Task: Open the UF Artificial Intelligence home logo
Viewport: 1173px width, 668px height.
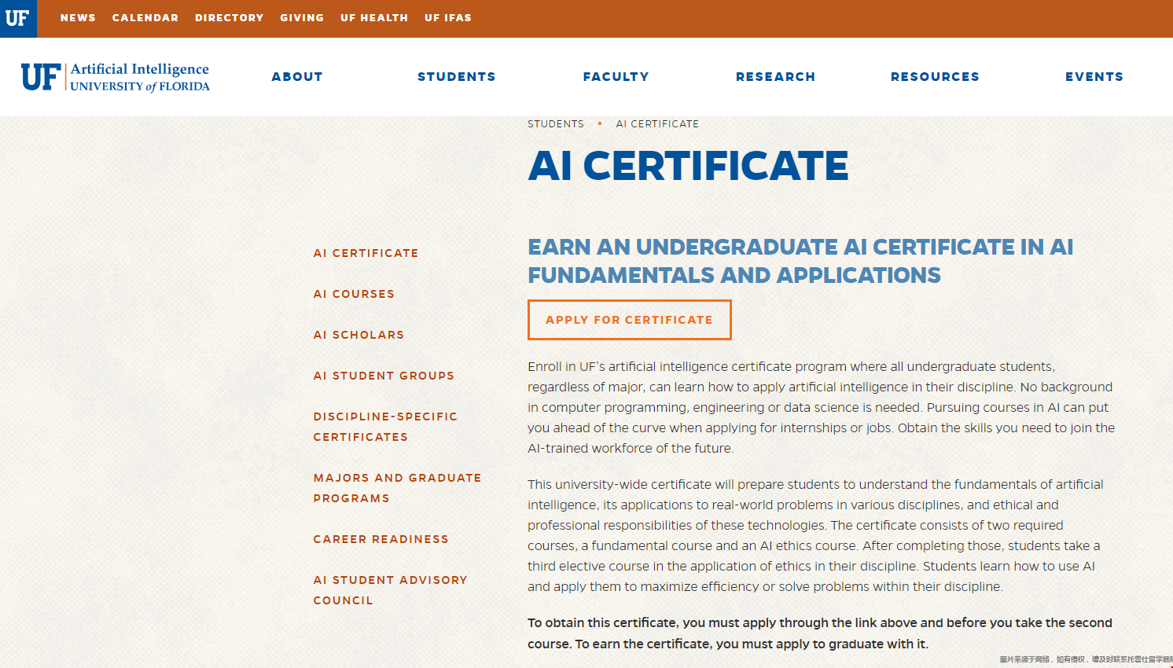Action: click(x=116, y=77)
